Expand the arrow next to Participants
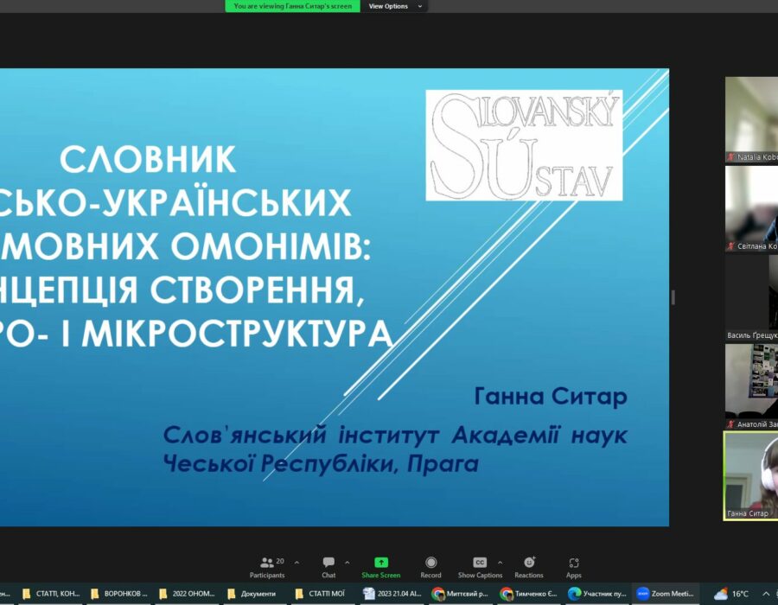Image resolution: width=778 pixels, height=605 pixels. 297,562
